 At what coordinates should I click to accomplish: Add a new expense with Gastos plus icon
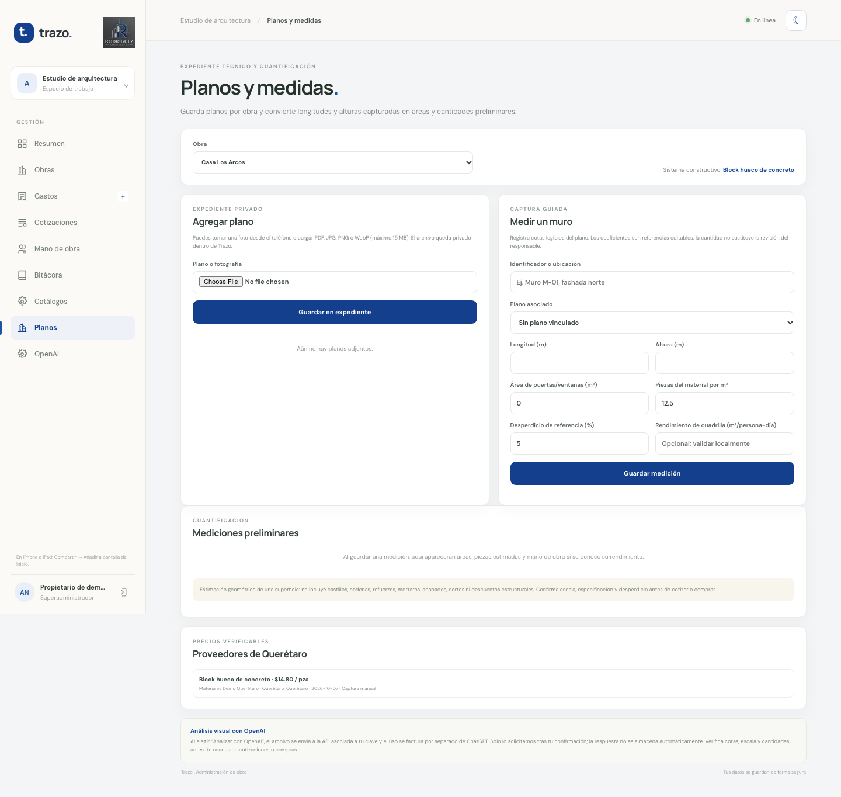click(x=123, y=197)
